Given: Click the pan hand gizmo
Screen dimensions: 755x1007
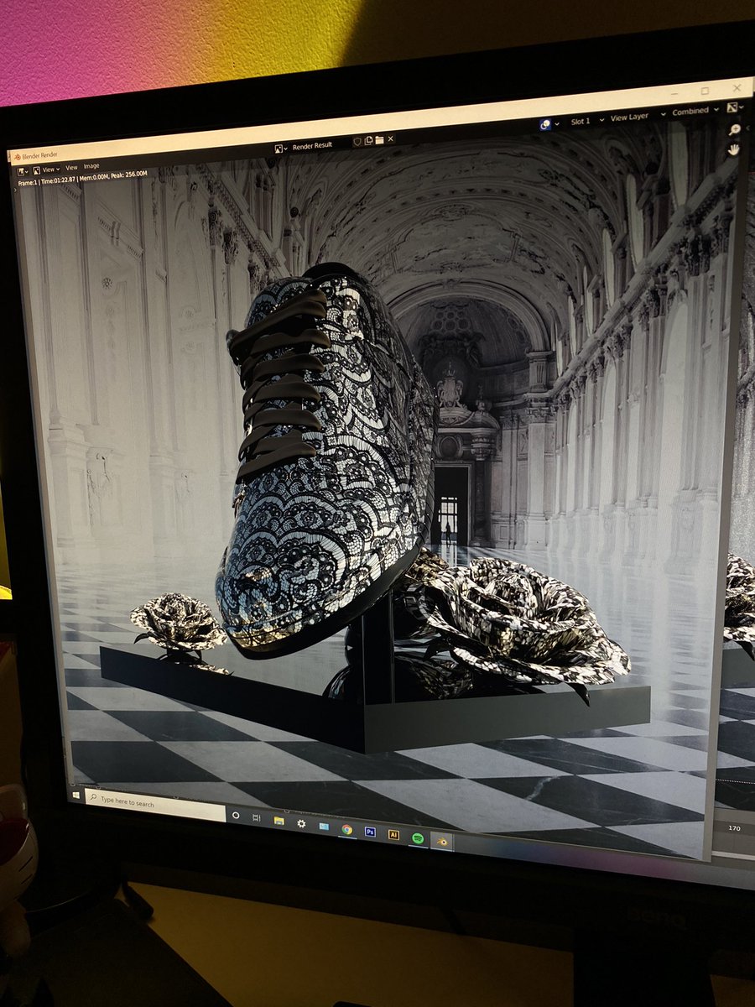Looking at the screenshot, I should pyautogui.click(x=734, y=149).
